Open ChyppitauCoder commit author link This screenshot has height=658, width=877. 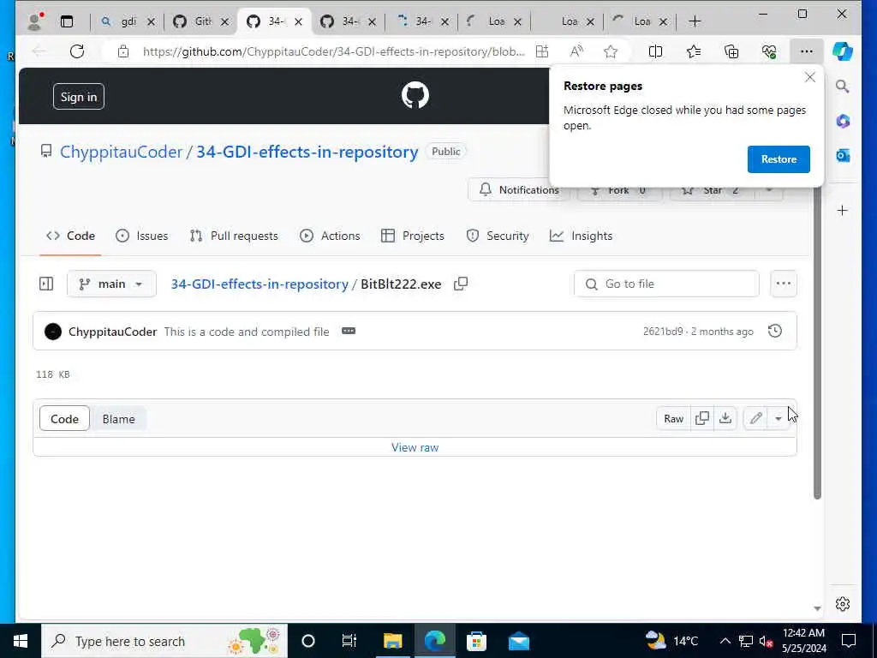pyautogui.click(x=112, y=332)
